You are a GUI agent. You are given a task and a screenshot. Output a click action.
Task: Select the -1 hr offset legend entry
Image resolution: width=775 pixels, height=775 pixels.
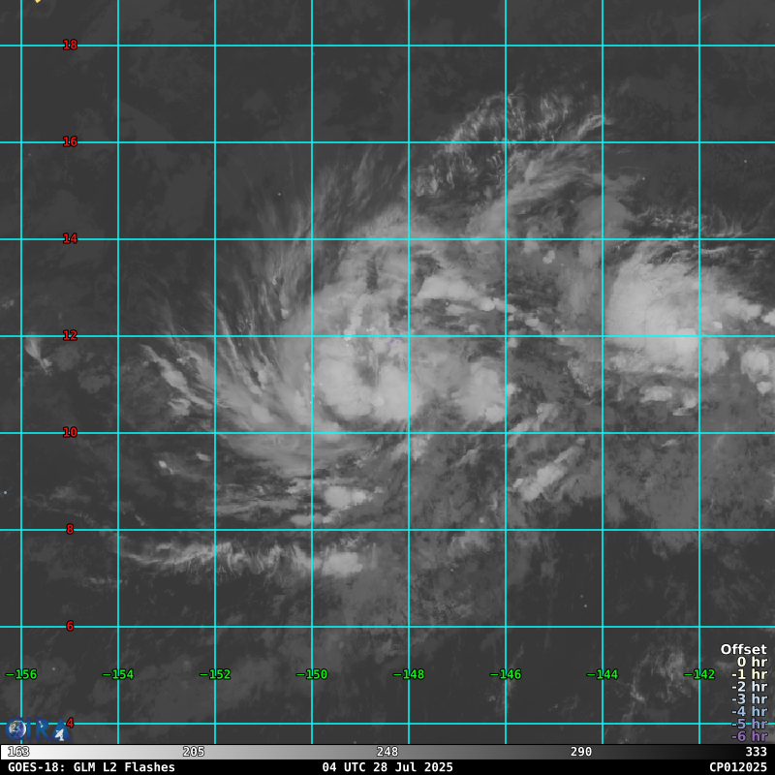click(x=749, y=675)
